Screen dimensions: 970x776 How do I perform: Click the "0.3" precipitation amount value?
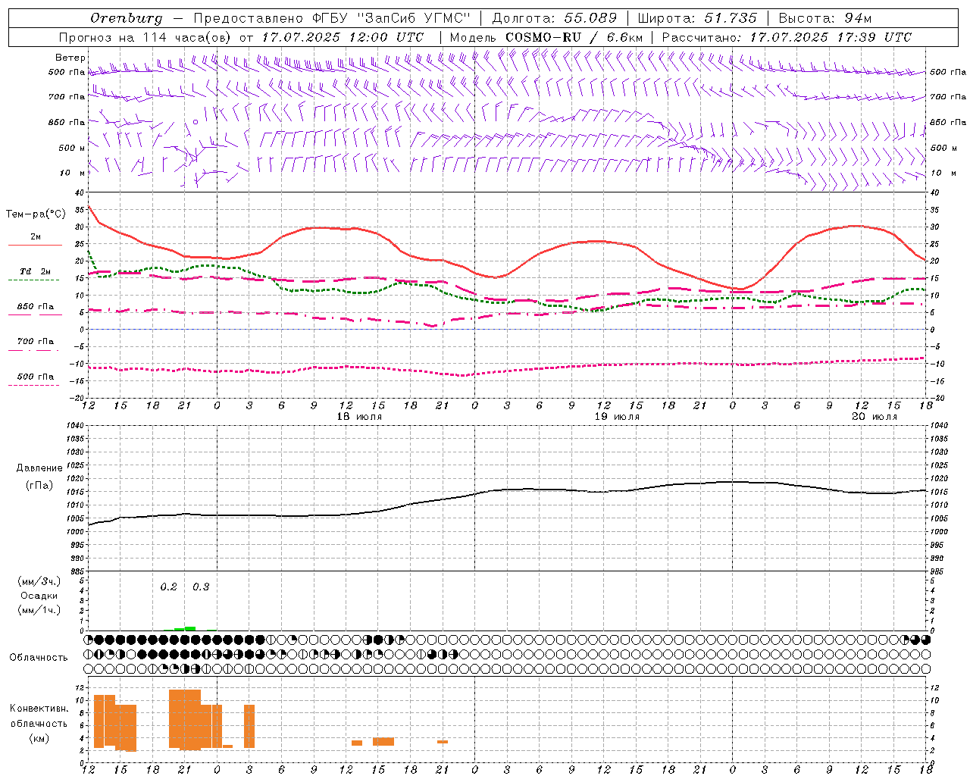point(201,587)
